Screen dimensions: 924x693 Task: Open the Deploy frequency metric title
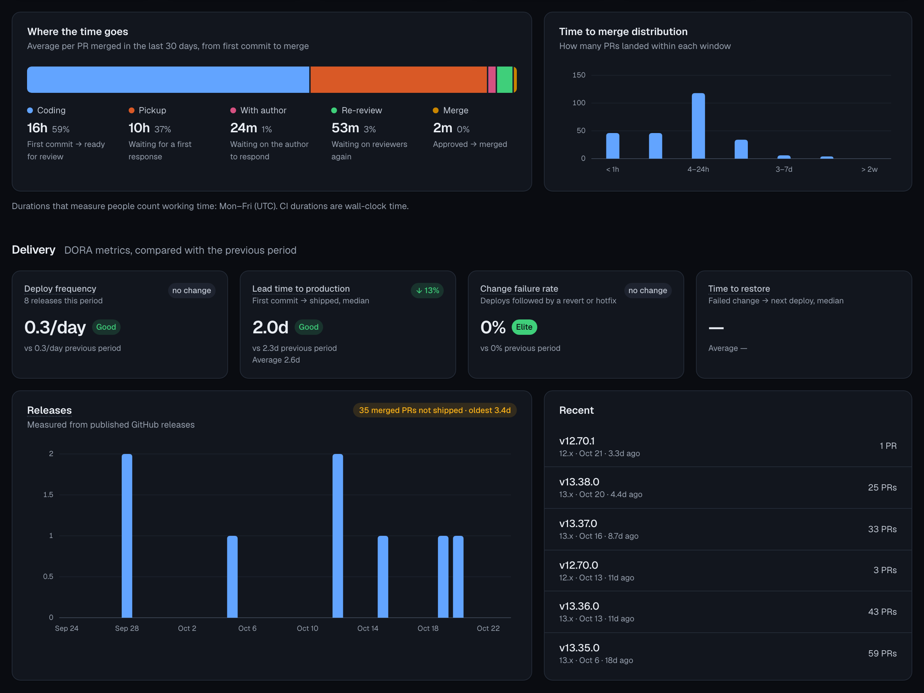pyautogui.click(x=60, y=289)
